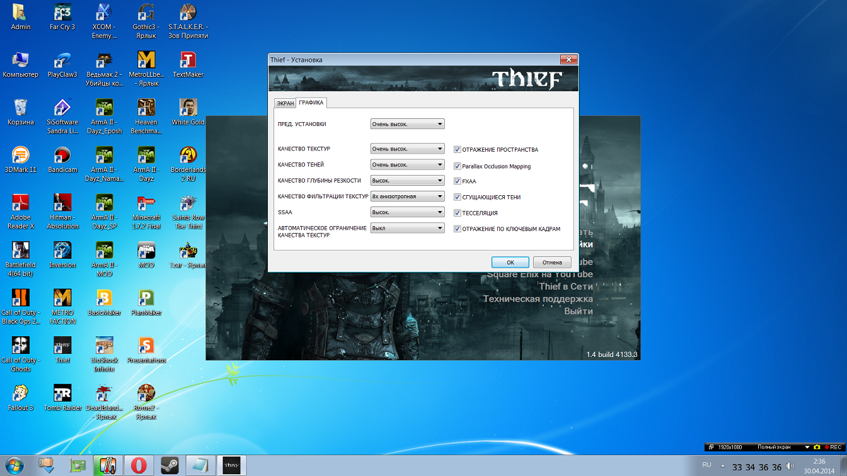Click the volume speaker tray icon
847x476 pixels.
pyautogui.click(x=790, y=466)
